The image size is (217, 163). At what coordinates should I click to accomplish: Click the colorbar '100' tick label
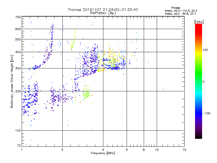(x=205, y=50)
